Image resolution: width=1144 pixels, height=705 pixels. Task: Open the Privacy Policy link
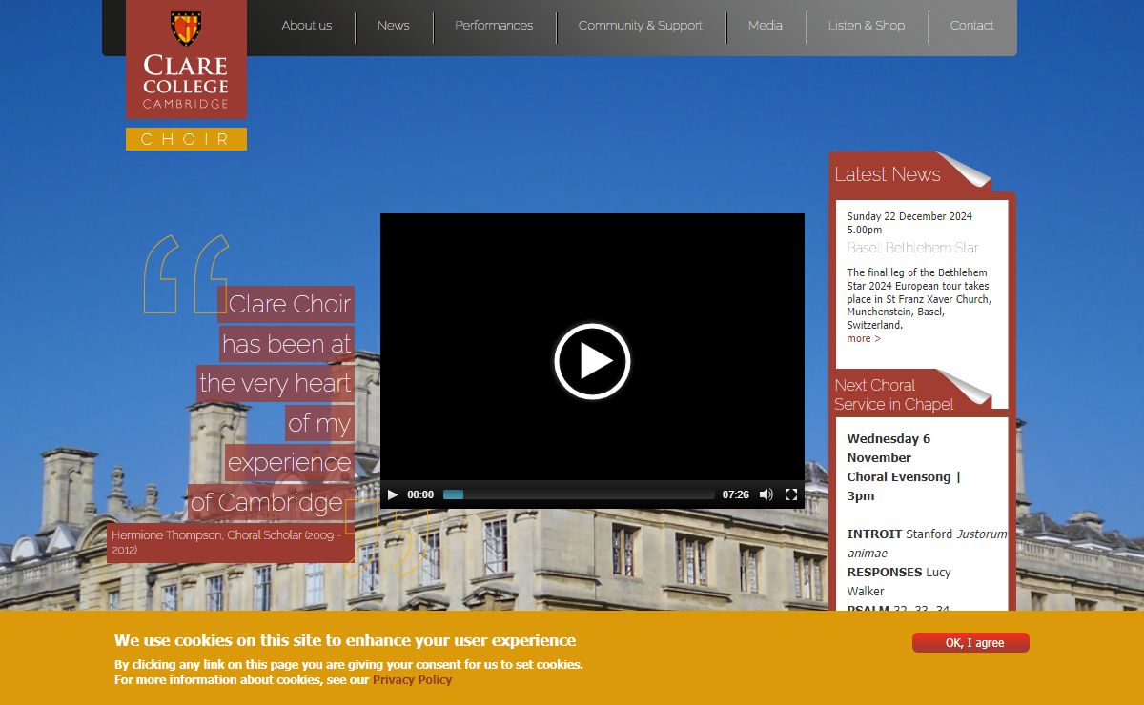(412, 680)
